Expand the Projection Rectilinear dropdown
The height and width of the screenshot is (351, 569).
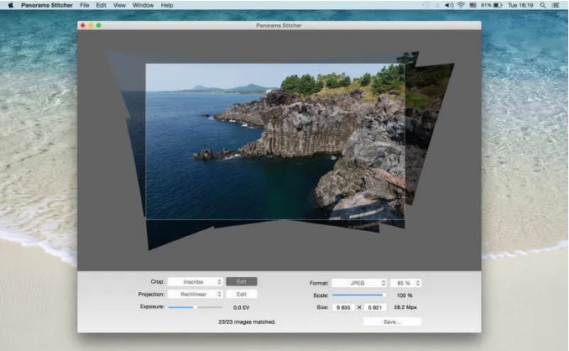[x=195, y=295]
